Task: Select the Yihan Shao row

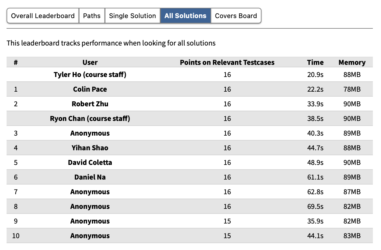Action: (x=90, y=148)
